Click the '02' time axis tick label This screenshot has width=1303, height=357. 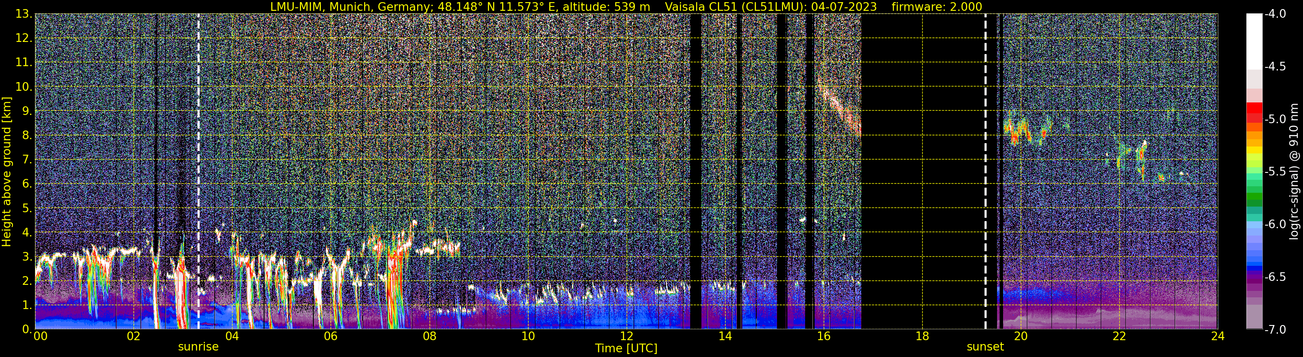[x=134, y=336]
